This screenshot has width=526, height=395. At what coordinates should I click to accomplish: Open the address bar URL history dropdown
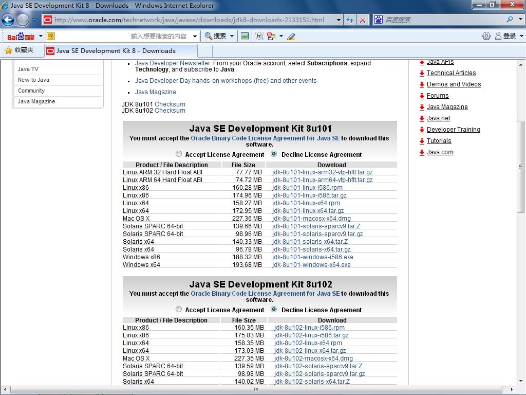339,20
